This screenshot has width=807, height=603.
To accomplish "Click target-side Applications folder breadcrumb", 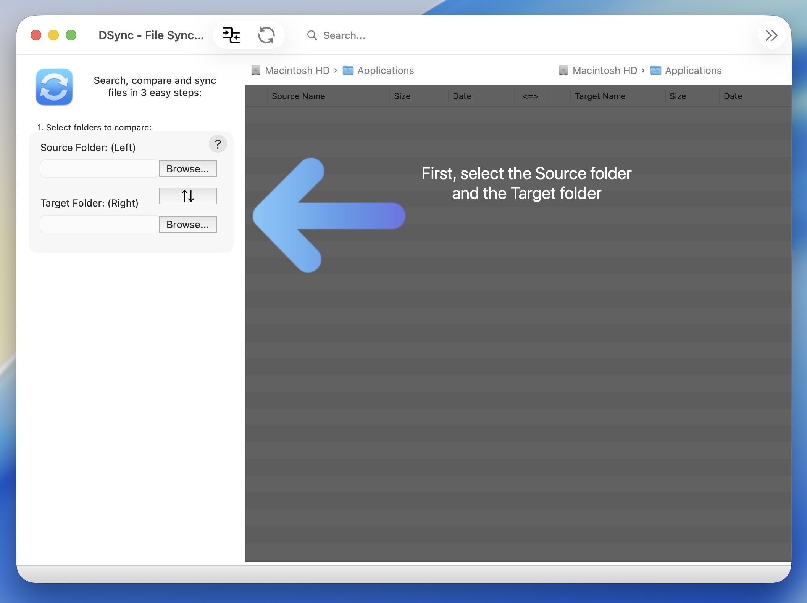I will coord(692,71).
